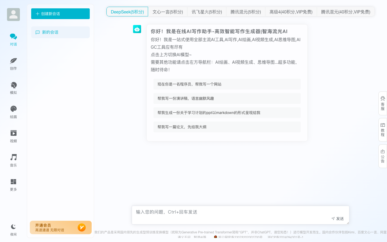Open the 创作 writing tool in sidebar

click(x=13, y=63)
